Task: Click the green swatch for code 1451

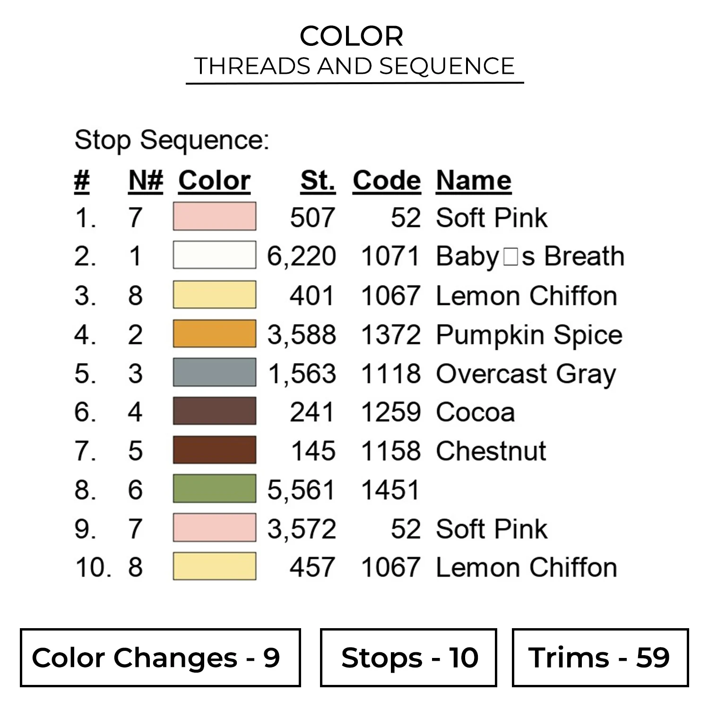Action: pos(215,489)
